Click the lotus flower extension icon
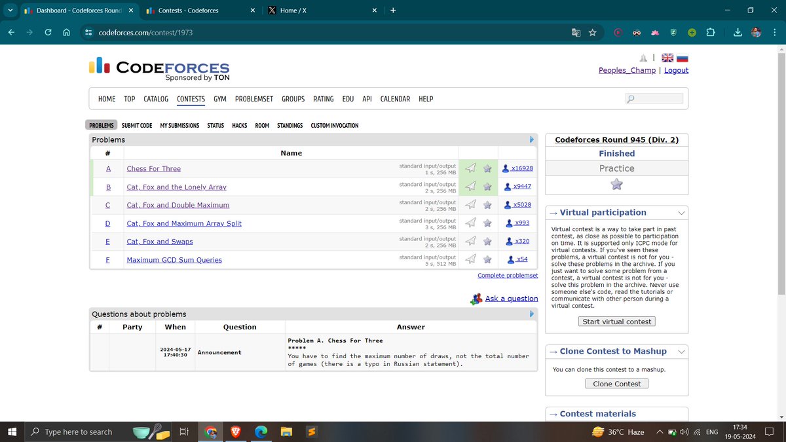Viewport: 786px width, 442px height. pyautogui.click(x=654, y=32)
